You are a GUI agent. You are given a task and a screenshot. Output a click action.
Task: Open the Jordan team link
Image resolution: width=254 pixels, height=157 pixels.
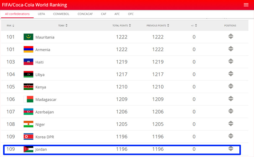41,149
